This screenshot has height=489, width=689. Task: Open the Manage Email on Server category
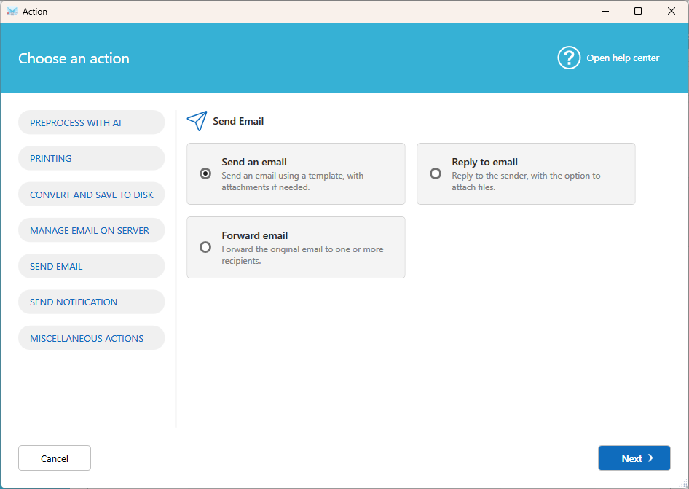(x=91, y=230)
